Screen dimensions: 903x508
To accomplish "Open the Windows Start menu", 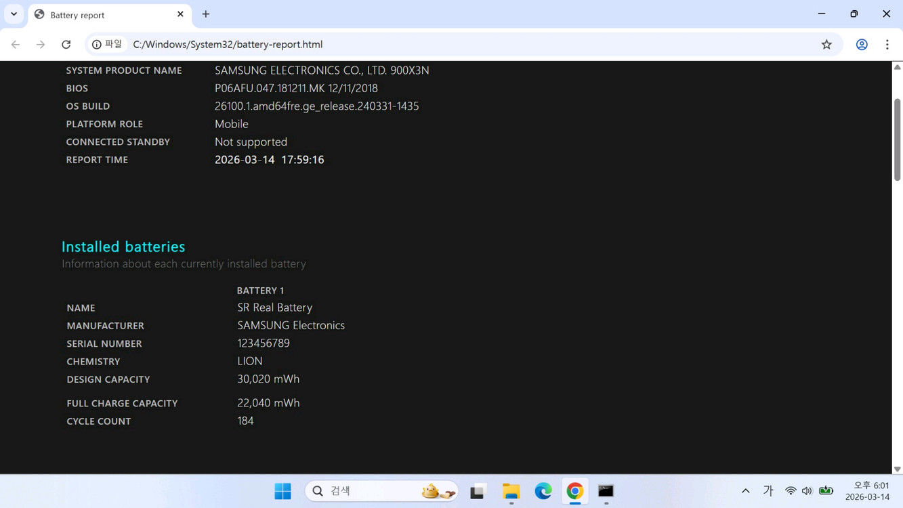I will pos(282,491).
